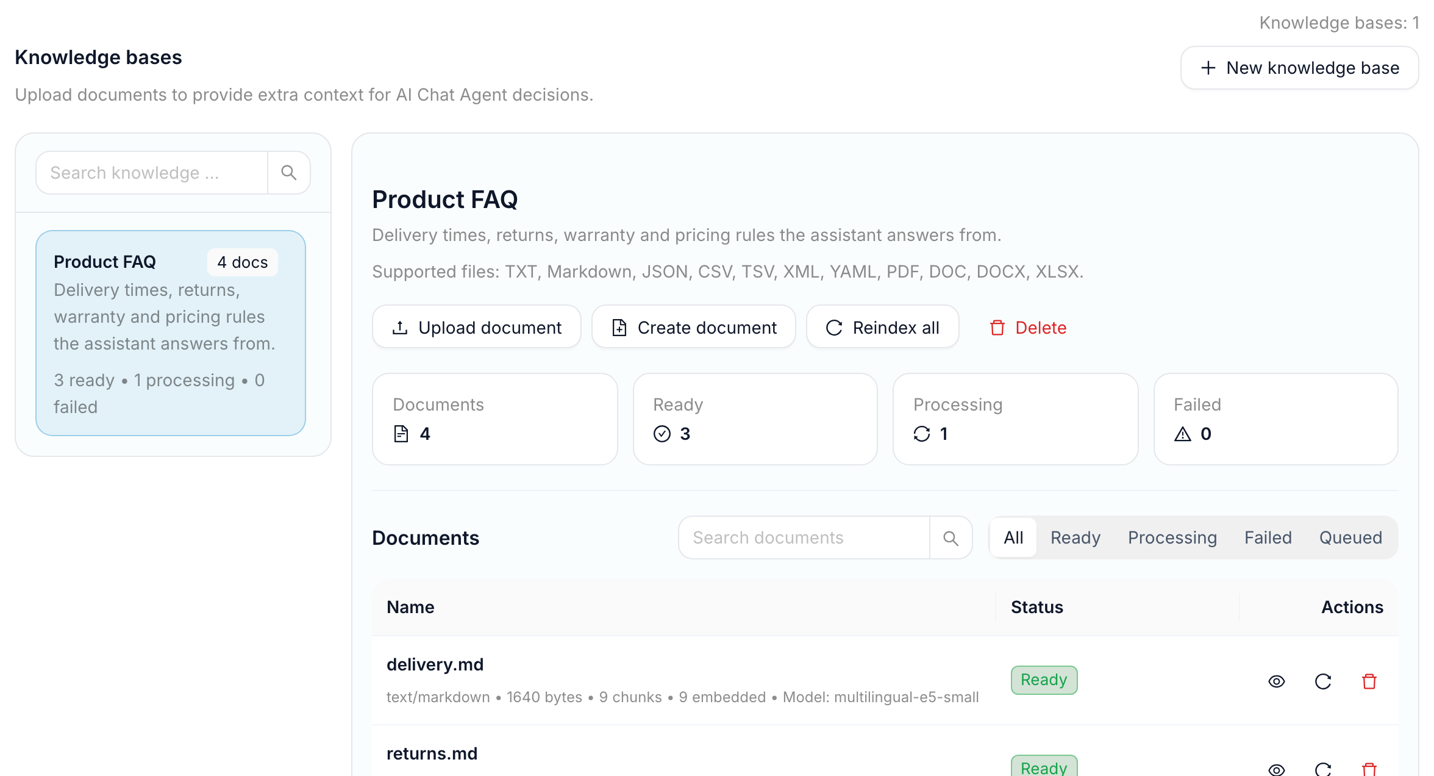Viewport: 1434px width, 776px height.
Task: Click the knowledge base search magnifier icon
Action: coord(289,173)
